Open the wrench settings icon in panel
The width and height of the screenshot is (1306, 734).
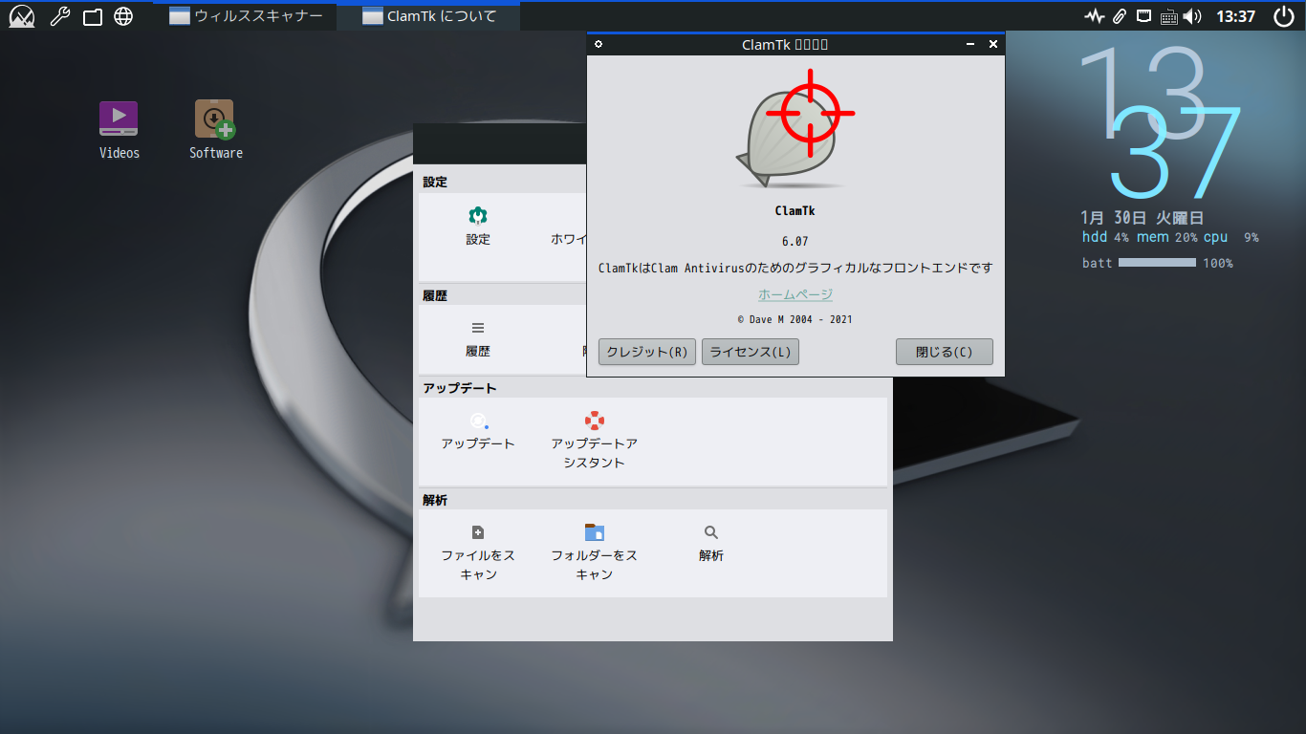click(x=59, y=16)
